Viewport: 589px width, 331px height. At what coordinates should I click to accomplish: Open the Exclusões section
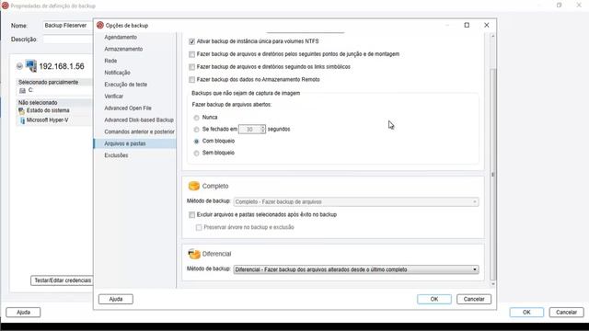[x=116, y=155]
